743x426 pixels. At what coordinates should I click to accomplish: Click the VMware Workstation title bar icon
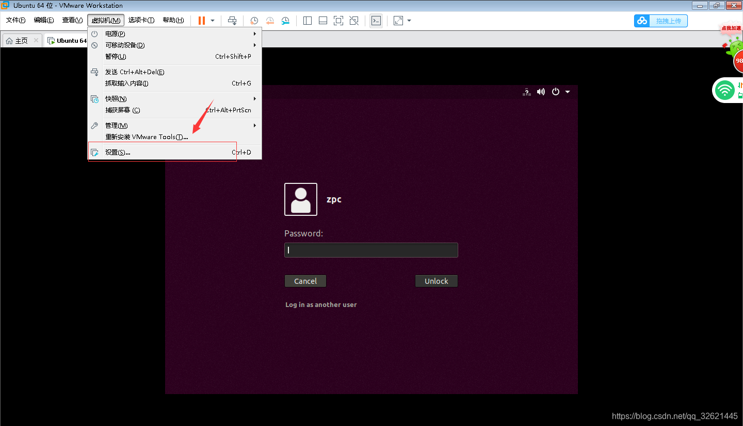pos(5,5)
